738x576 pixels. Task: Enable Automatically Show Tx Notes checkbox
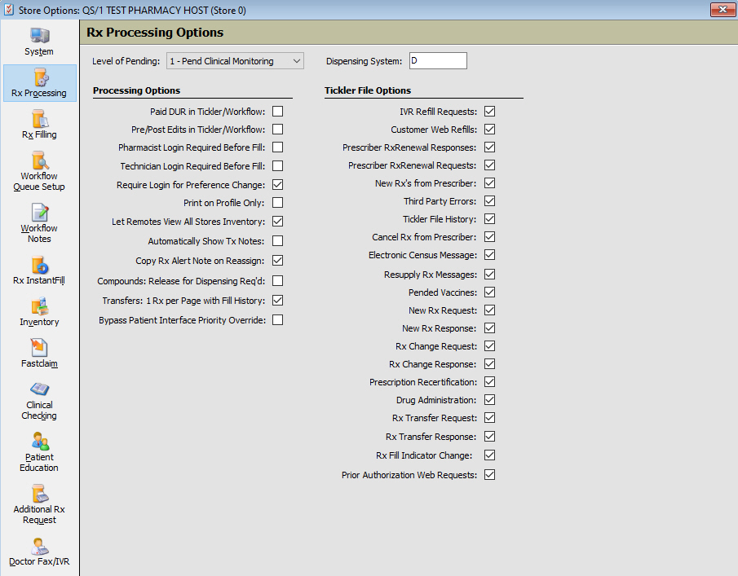tap(278, 240)
